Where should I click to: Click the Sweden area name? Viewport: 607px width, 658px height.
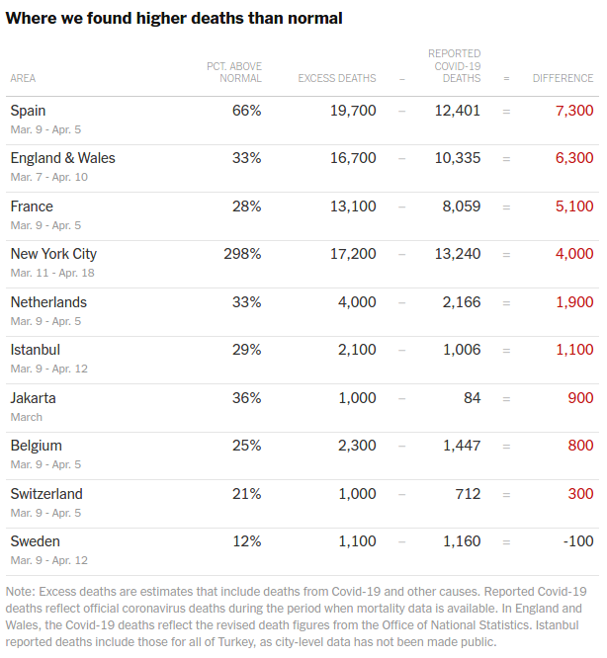click(x=36, y=541)
